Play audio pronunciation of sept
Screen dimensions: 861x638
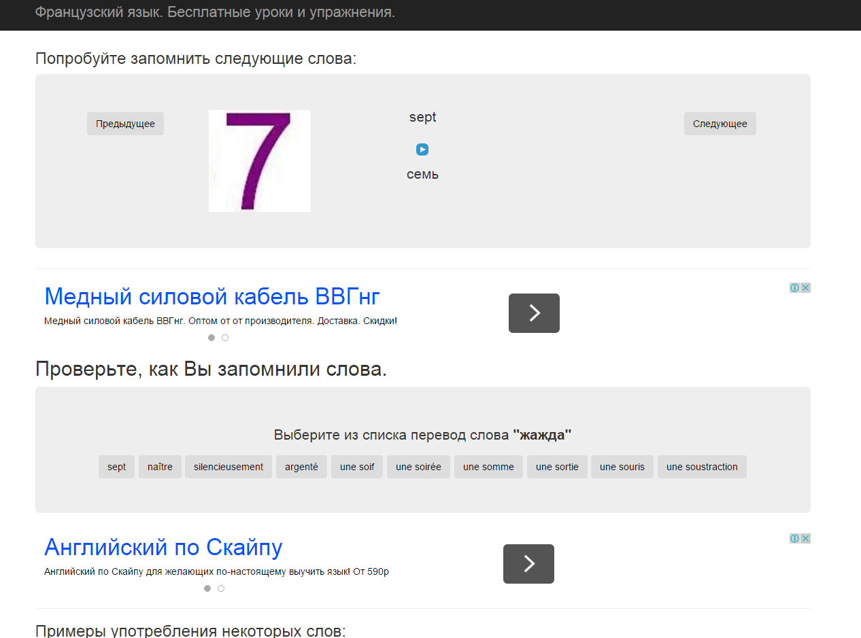(422, 149)
